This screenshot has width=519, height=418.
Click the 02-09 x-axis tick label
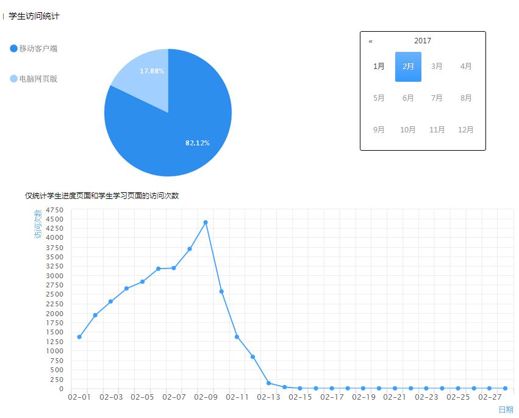pos(206,397)
